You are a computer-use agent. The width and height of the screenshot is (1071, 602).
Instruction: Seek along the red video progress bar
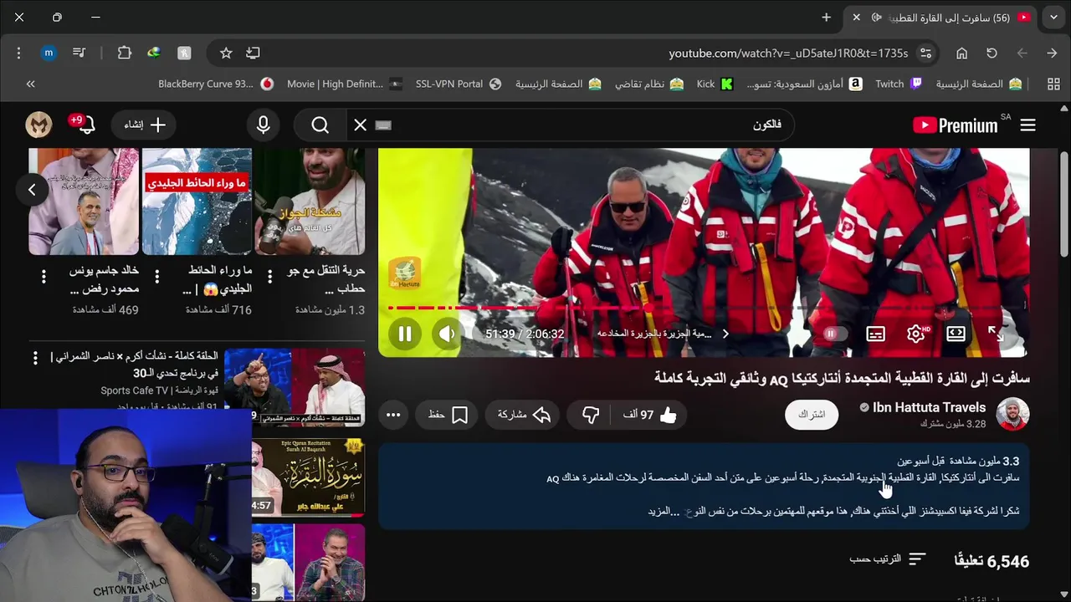point(703,308)
